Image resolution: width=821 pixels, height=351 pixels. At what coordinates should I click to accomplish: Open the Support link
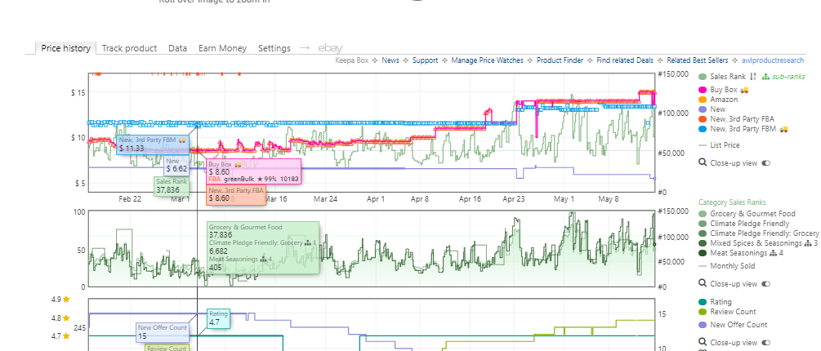(425, 60)
